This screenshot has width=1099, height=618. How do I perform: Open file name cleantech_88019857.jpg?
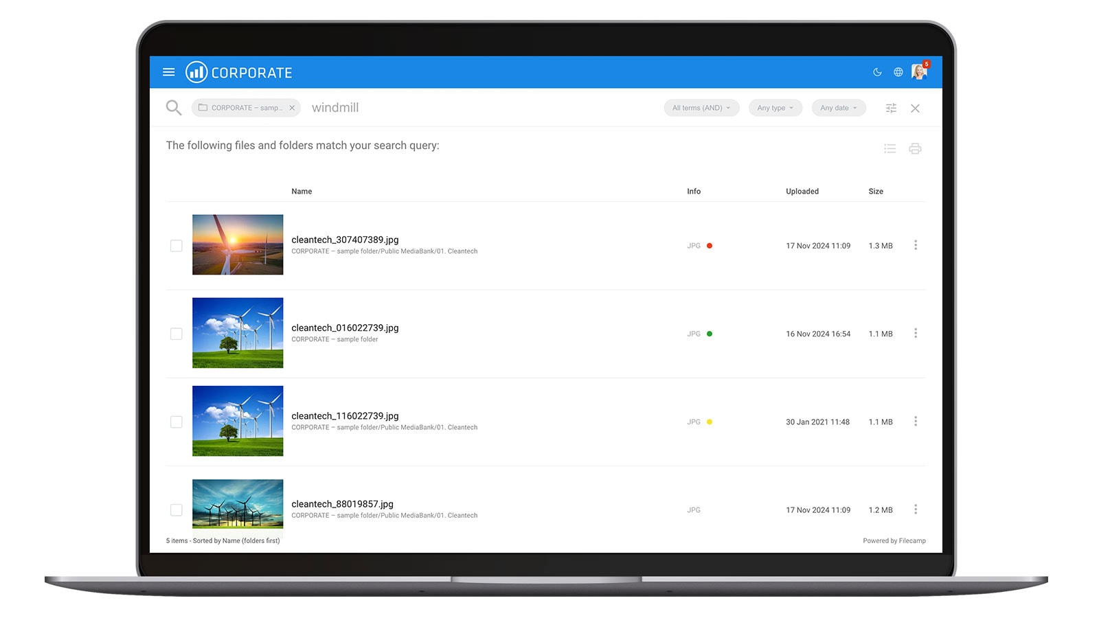(342, 503)
